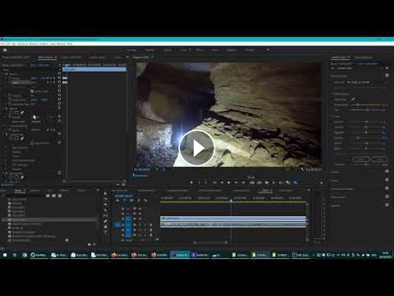This screenshot has height=296, width=394.
Task: Click Mark In in Program monitor
Action: 199,183
